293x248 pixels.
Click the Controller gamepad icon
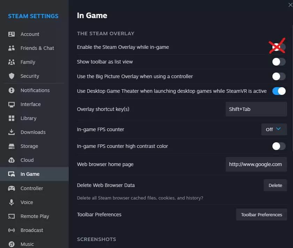pos(12,188)
